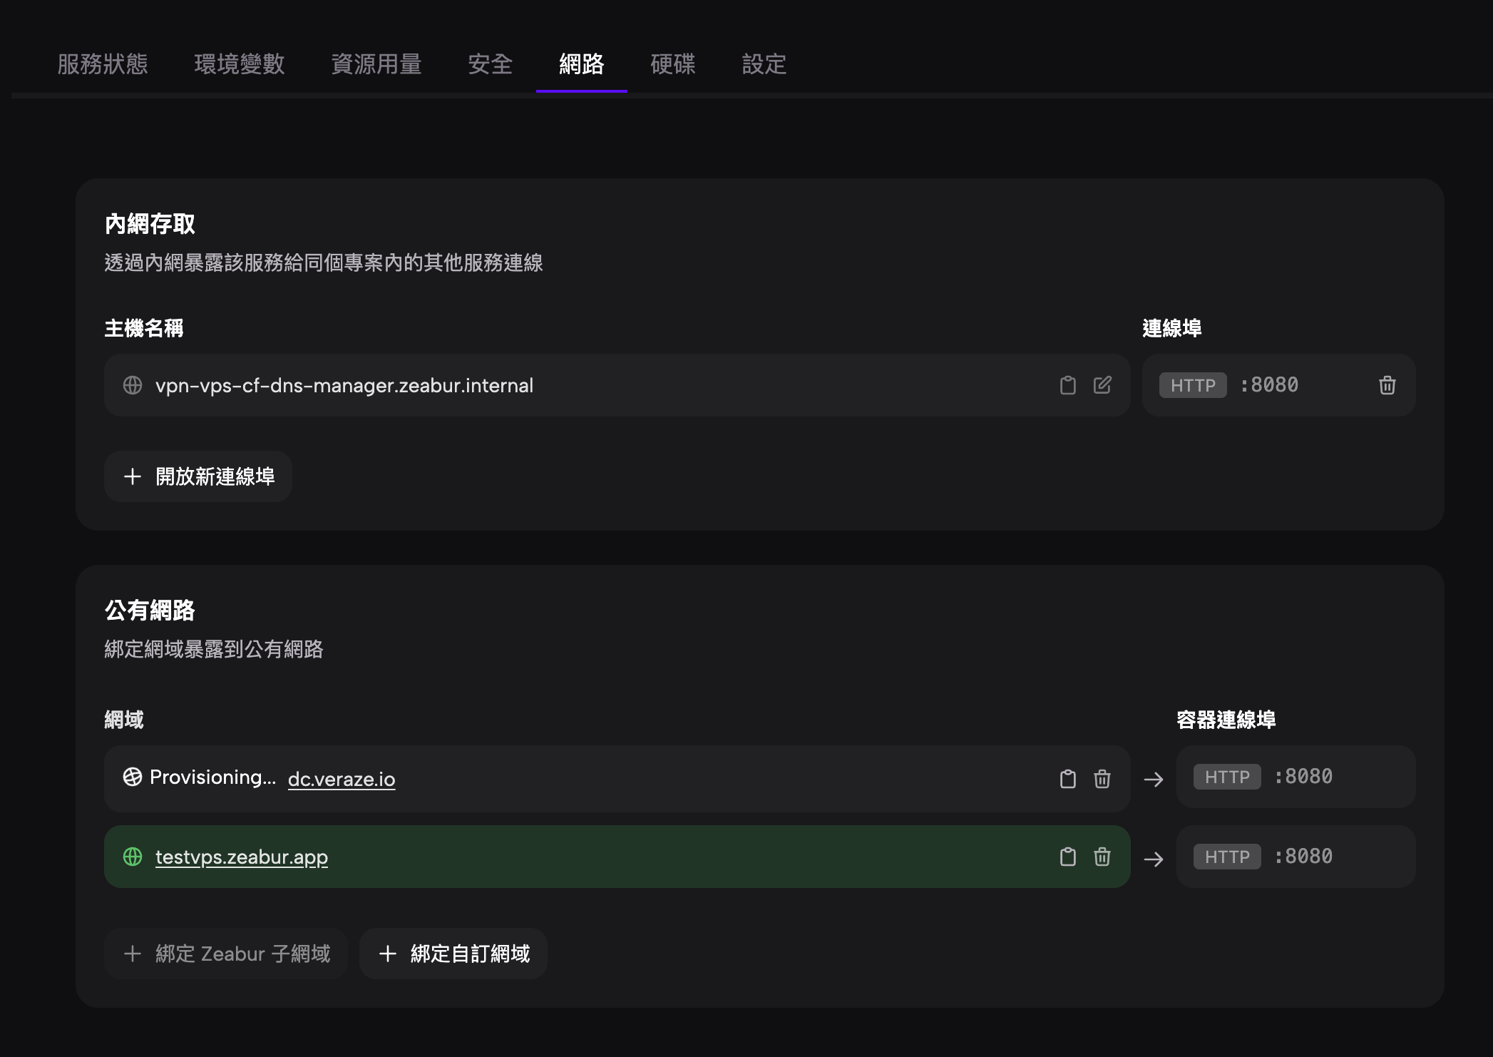The image size is (1493, 1057).
Task: Go to the 資源用量 tab
Action: tap(376, 64)
